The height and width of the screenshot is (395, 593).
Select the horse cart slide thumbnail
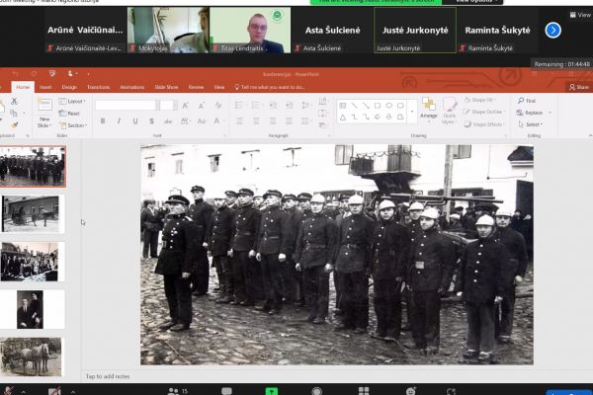(x=31, y=357)
